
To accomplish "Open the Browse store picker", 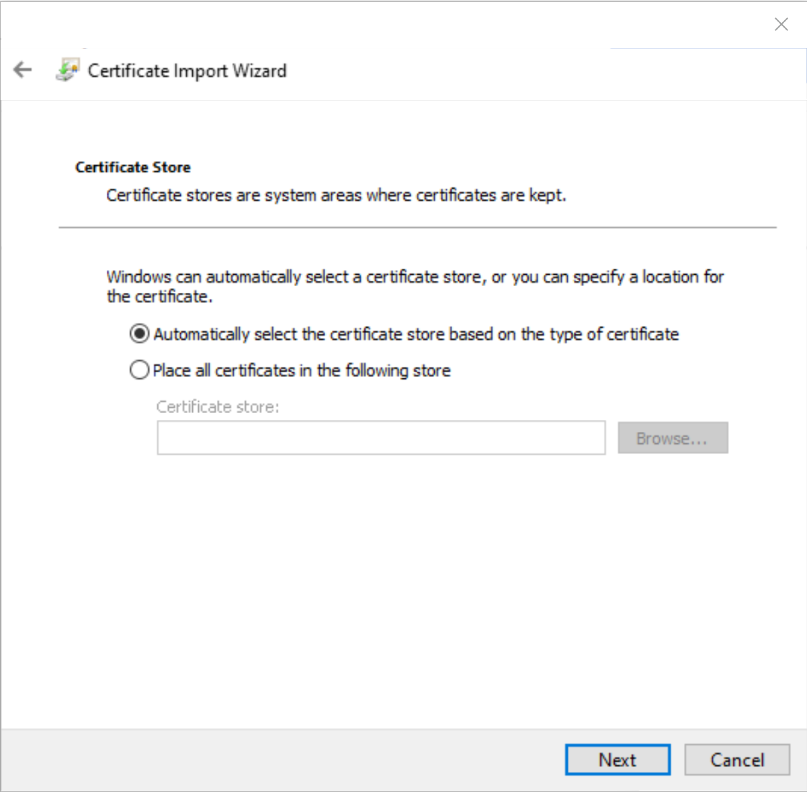I will (673, 437).
